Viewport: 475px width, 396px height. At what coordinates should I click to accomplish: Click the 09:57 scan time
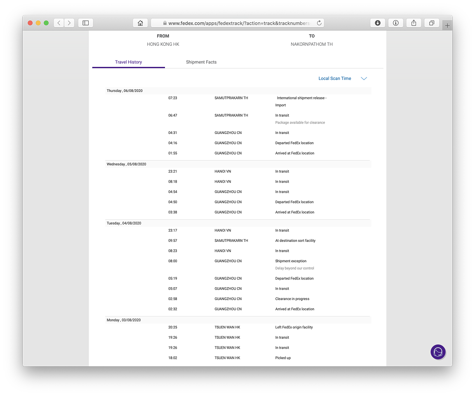[173, 241]
